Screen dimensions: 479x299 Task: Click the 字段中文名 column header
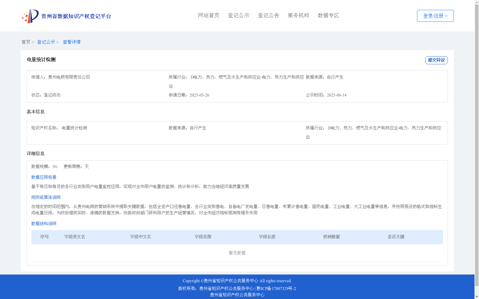[140, 237]
